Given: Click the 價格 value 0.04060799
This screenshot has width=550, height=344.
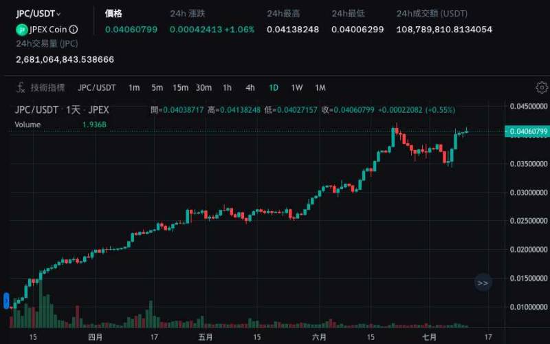Looking at the screenshot, I should click(x=131, y=30).
